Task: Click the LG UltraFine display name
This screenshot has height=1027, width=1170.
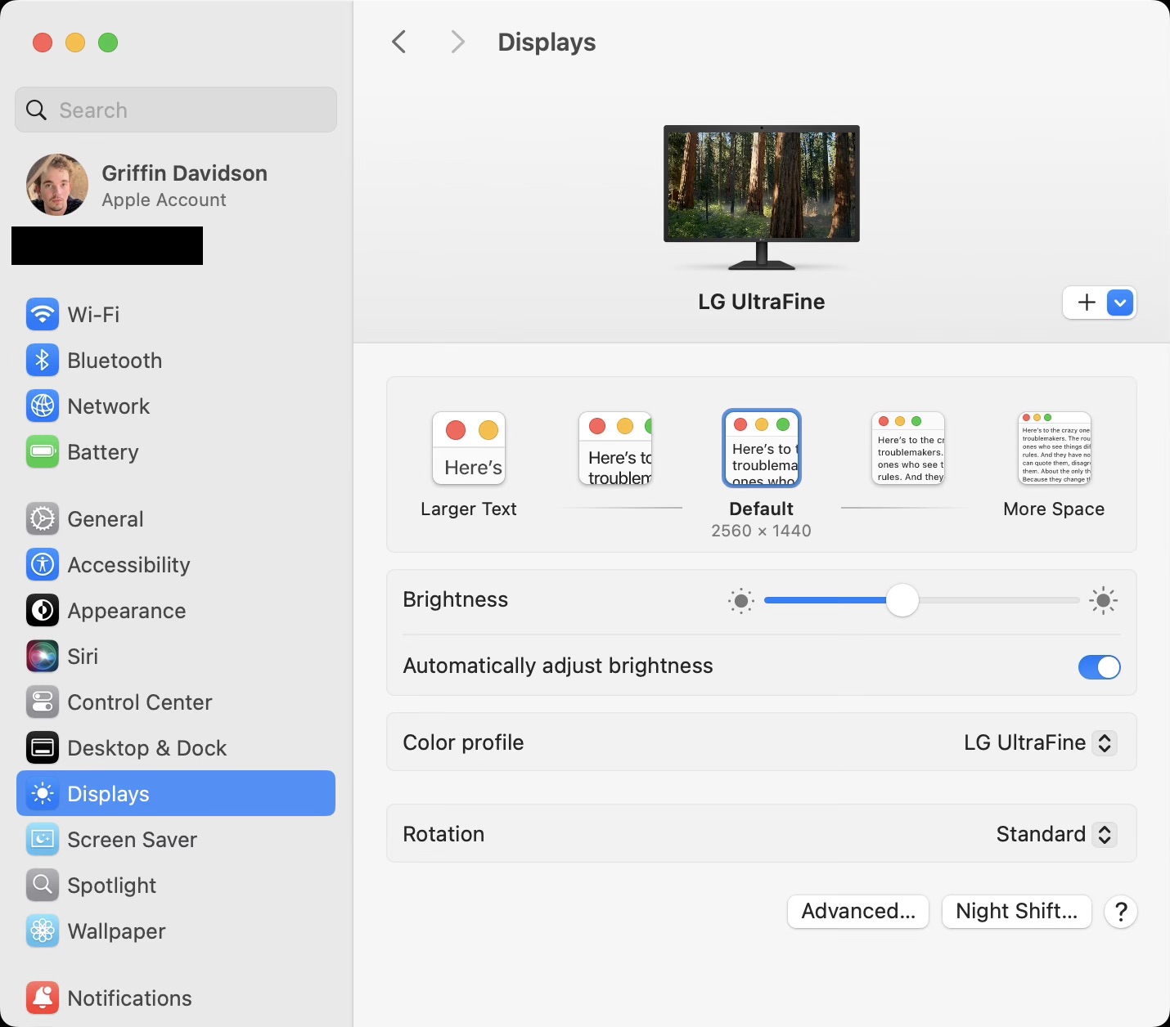Action: click(x=762, y=302)
